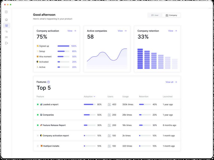The height and width of the screenshot is (160, 214).
Task: Expand the sidebar with the collapse icon
Action: (x=6, y=12)
